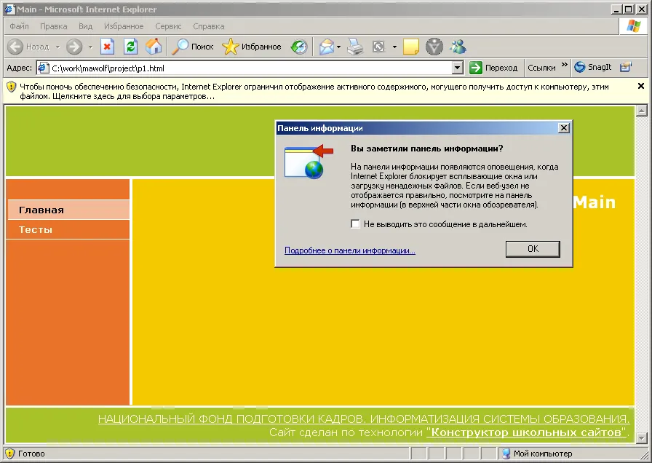Click the 'Main' page heading
Viewport: 652px width, 463px height.
[595, 202]
